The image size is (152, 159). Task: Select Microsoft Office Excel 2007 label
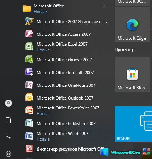[62, 44]
